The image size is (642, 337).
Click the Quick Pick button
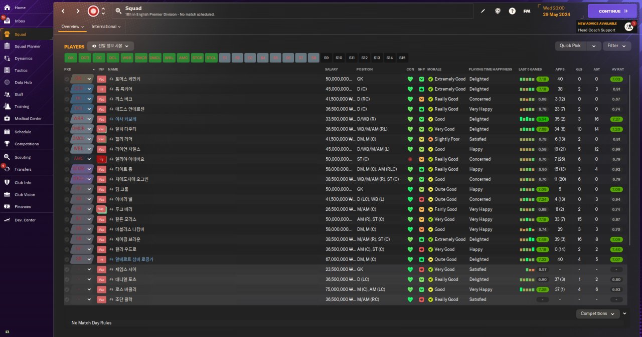(570, 46)
